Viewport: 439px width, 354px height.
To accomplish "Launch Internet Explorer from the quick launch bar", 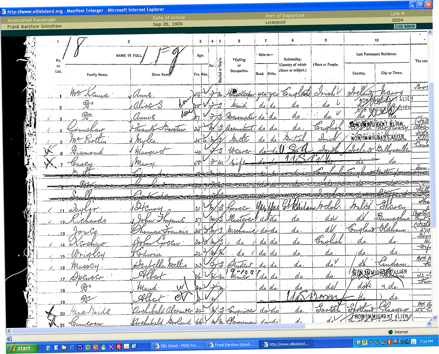I will point(72,347).
